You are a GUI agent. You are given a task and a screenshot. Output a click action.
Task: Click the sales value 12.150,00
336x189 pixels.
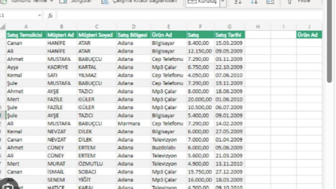200,51
